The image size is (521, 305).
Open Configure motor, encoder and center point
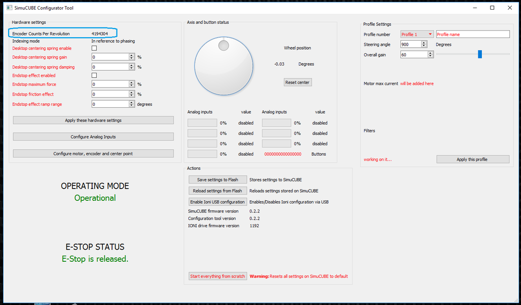click(x=94, y=154)
